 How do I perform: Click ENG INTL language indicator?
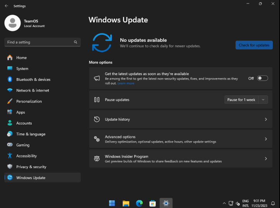pos(246,203)
